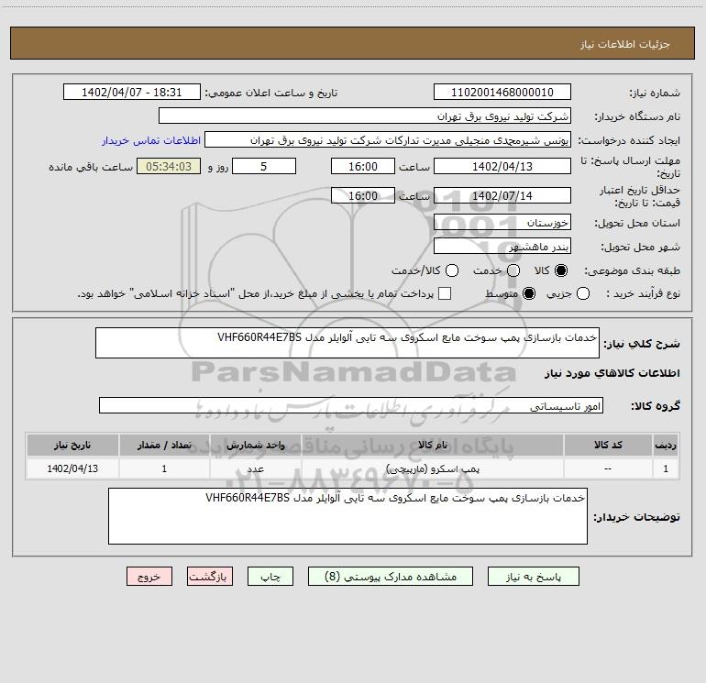706x683 pixels.
Task: Click the price validity time field 16:00
Action: (x=363, y=195)
